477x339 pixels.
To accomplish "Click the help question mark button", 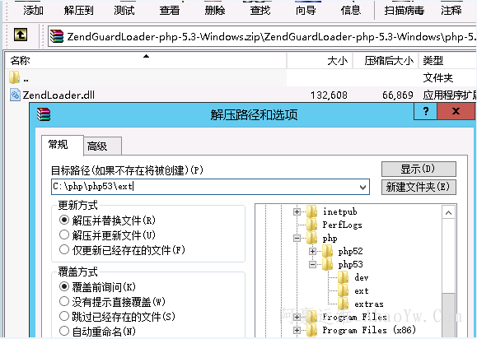I will (x=426, y=111).
